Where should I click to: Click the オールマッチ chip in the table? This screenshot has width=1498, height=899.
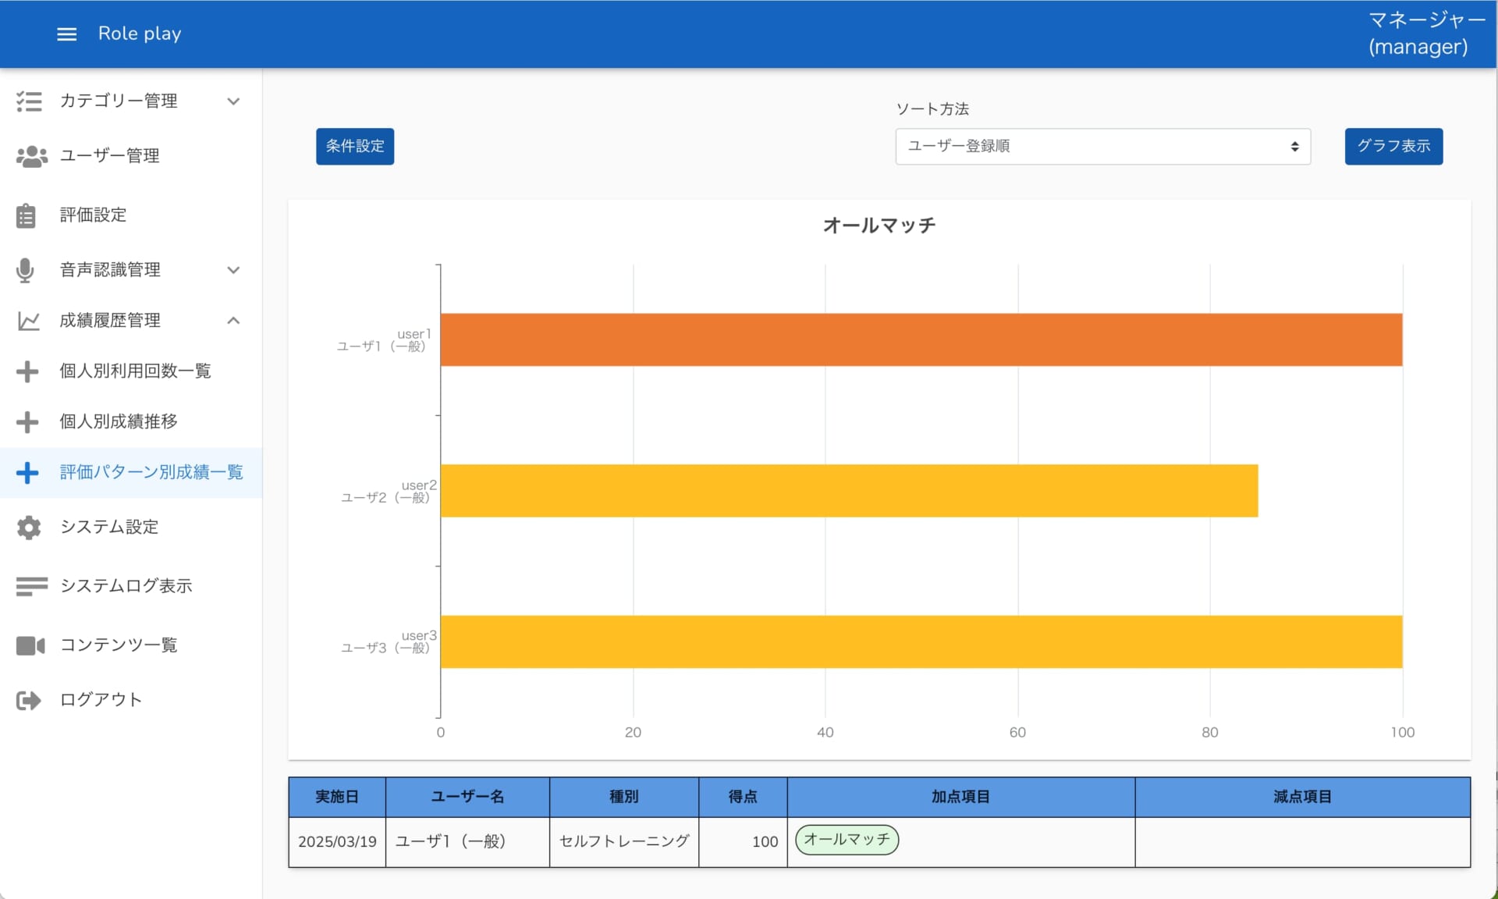point(846,840)
